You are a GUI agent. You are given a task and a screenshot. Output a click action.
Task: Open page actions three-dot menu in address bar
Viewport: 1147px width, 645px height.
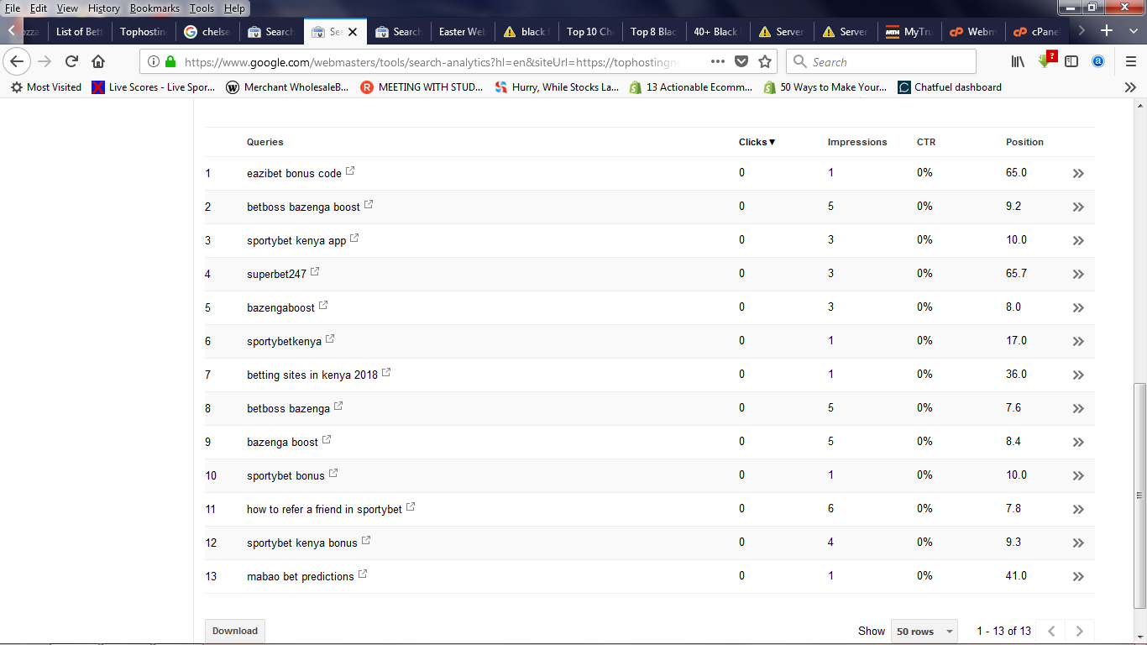[718, 61]
